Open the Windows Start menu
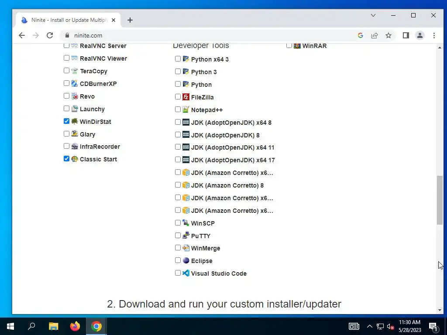Viewport: 447px width, 335px height. (x=10, y=326)
